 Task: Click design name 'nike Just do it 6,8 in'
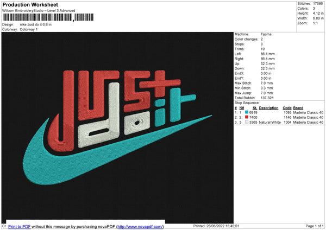click(x=36, y=24)
